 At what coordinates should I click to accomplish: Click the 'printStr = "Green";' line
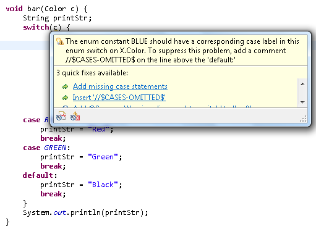coord(81,157)
